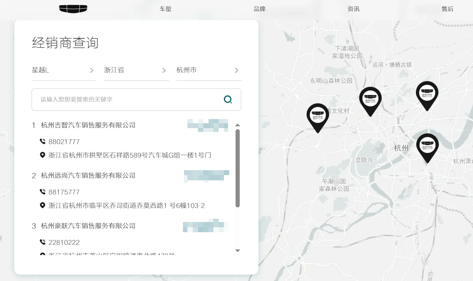
Task: Select the westernmost dealer map marker
Action: (317, 116)
